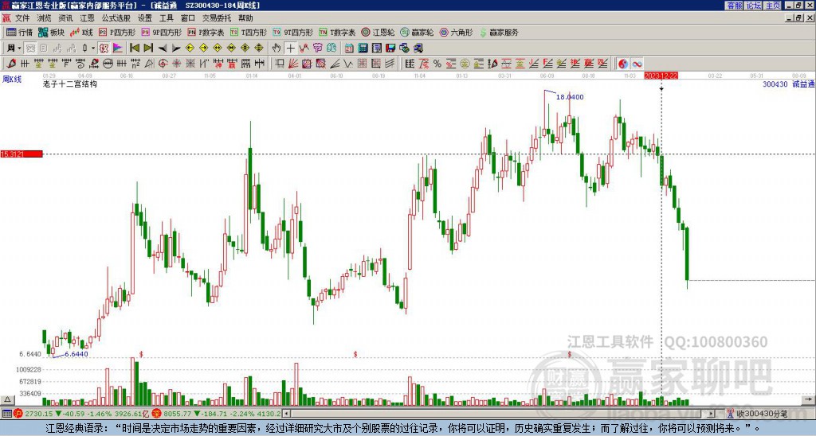Viewport: 816px width, 436px height.
Task: Click the 论坛 forum link button
Action: point(754,6)
